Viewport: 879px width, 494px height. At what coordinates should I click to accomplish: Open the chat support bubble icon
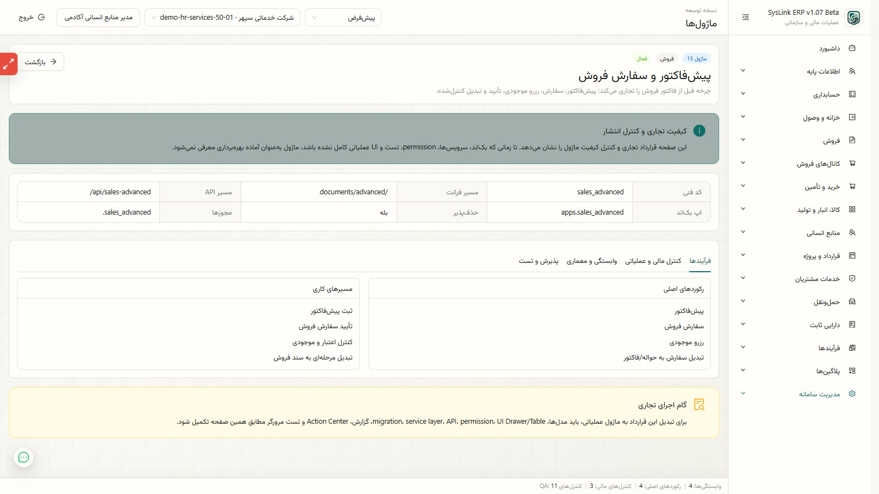24,457
